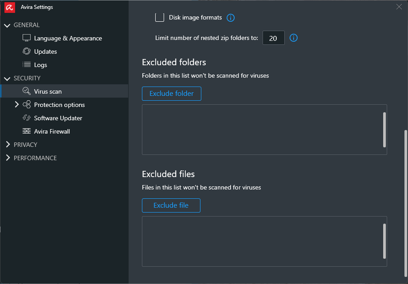Click the Excluded files heading
The width and height of the screenshot is (408, 284).
(168, 174)
